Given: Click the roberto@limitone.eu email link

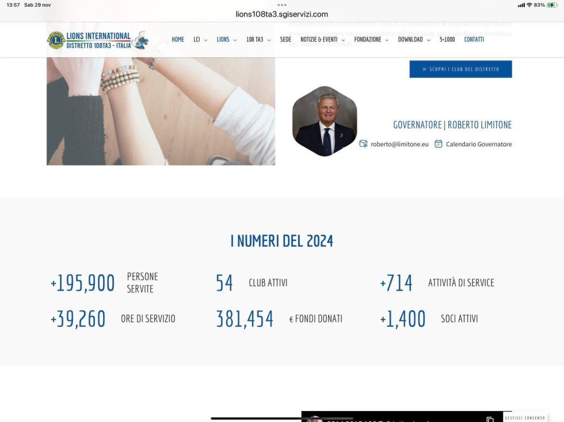Looking at the screenshot, I should 399,144.
